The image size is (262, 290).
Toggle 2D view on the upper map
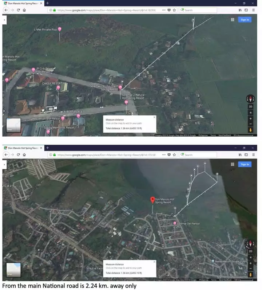[x=251, y=106]
